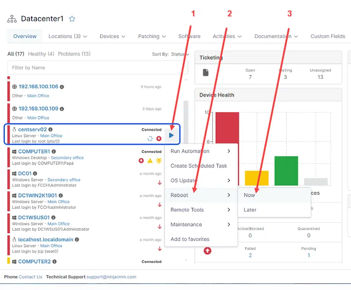Open the DC1WSUS01 device link

pyautogui.click(x=34, y=217)
